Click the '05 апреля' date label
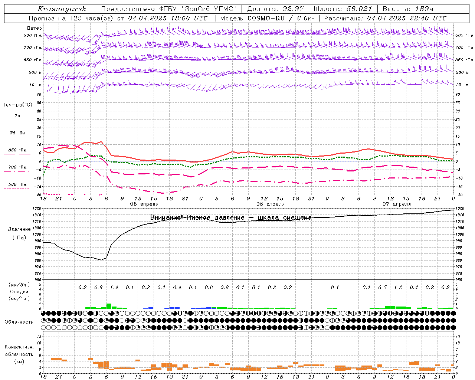The image size is (475, 380). point(144,204)
